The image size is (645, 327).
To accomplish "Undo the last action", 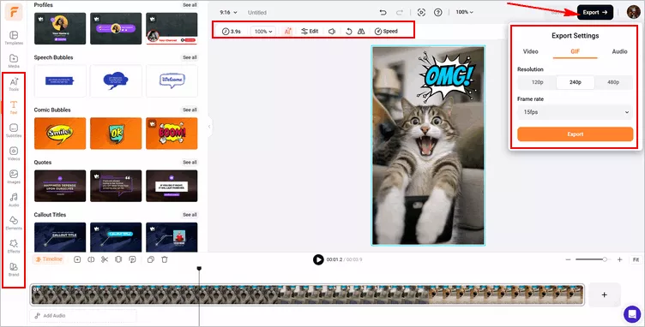I will (x=383, y=12).
